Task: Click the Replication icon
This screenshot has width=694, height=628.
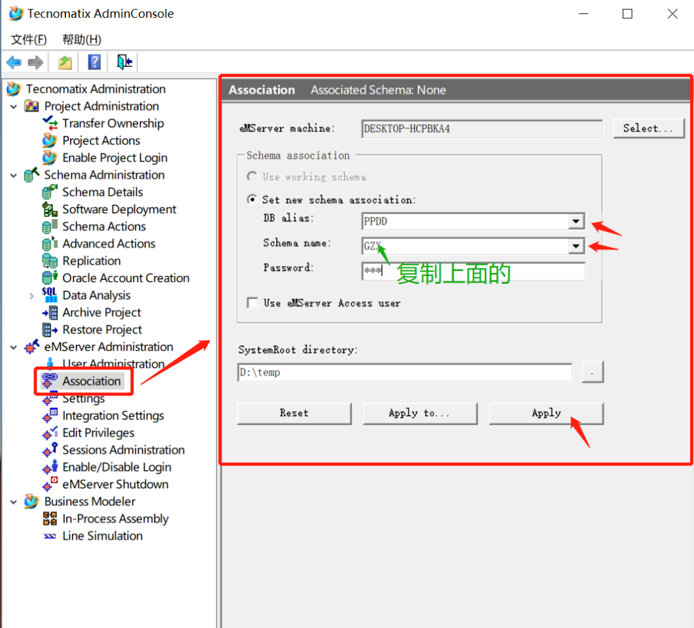Action: coord(49,261)
